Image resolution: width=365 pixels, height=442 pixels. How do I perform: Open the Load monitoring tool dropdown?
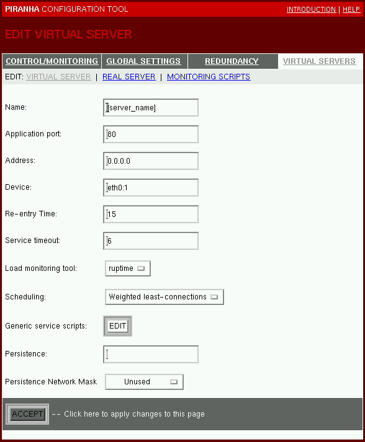coord(128,268)
